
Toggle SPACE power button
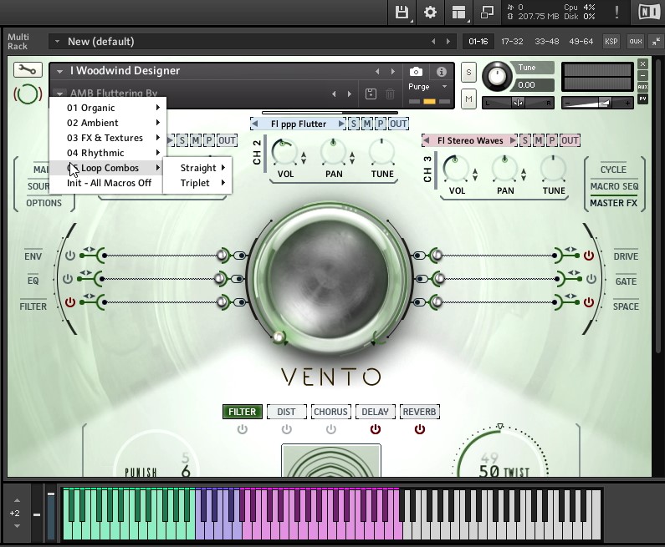pos(589,302)
